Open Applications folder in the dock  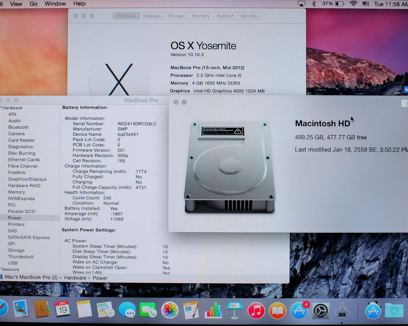click(373, 311)
